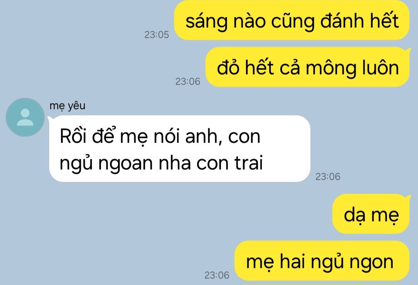Select the word mông in the yellow message

[331, 69]
